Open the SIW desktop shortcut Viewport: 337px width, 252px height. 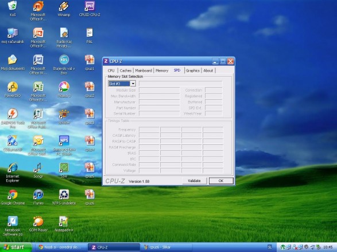point(64,170)
